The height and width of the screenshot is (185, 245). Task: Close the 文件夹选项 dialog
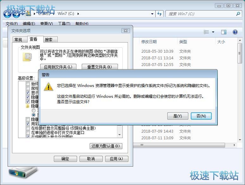126,31
